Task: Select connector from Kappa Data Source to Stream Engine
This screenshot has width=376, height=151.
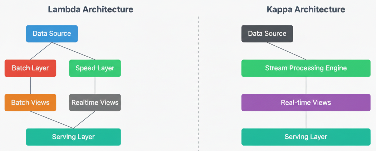Action: click(287, 51)
